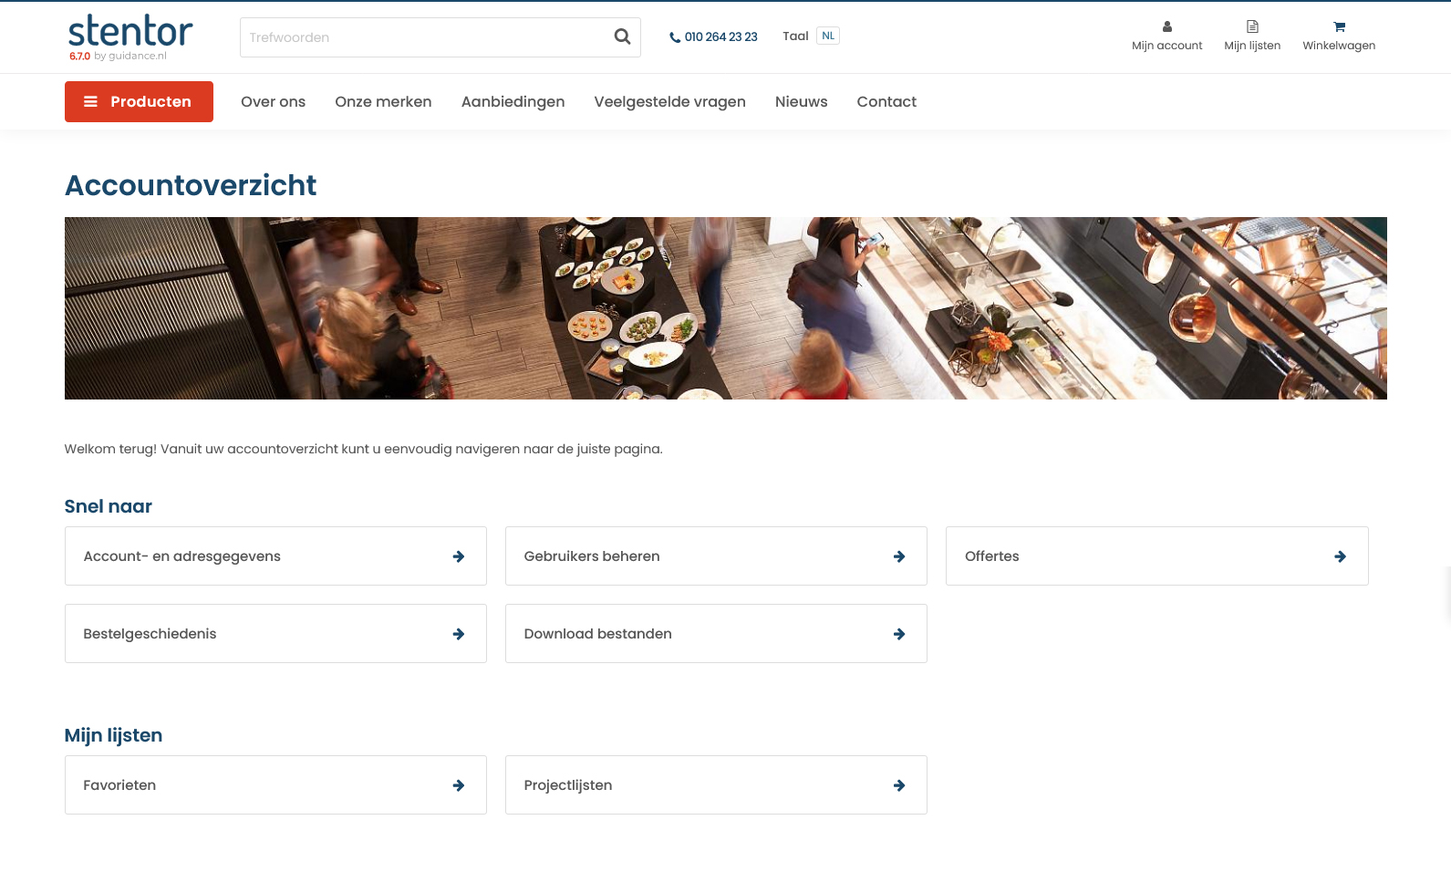Viewport: 1451px width, 872px height.
Task: Open Aanbiedingen in navigation bar
Action: 513,102
